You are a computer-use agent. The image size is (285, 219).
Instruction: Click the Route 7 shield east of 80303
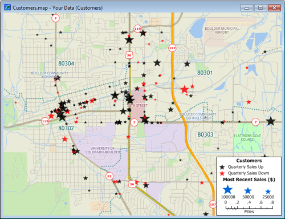[255, 122]
